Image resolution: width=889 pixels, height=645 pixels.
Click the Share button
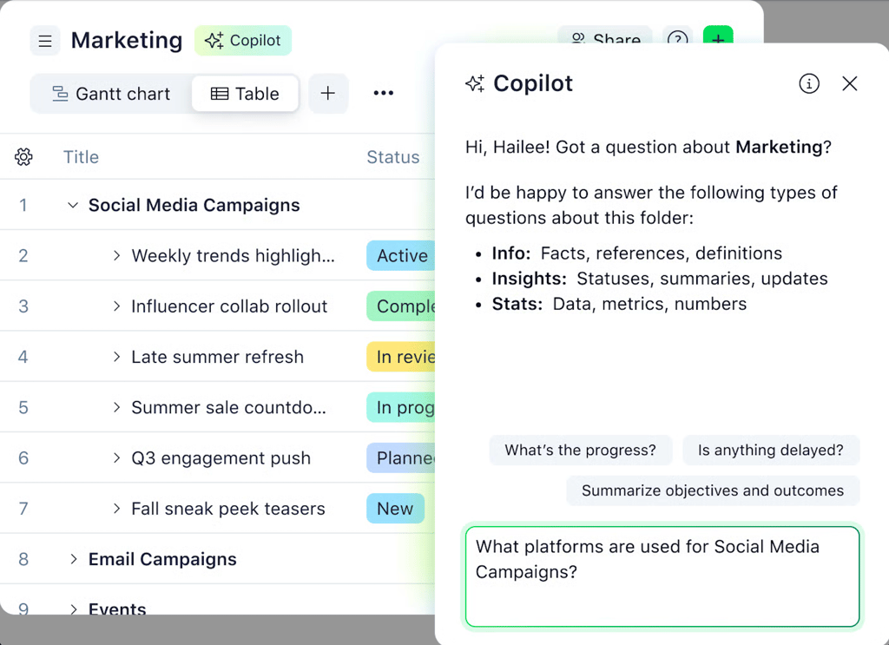click(x=605, y=40)
